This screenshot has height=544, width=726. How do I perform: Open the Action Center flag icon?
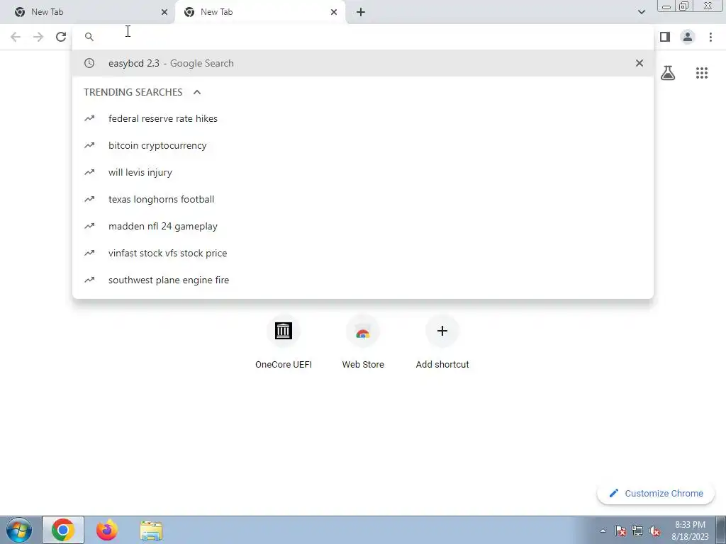click(620, 531)
